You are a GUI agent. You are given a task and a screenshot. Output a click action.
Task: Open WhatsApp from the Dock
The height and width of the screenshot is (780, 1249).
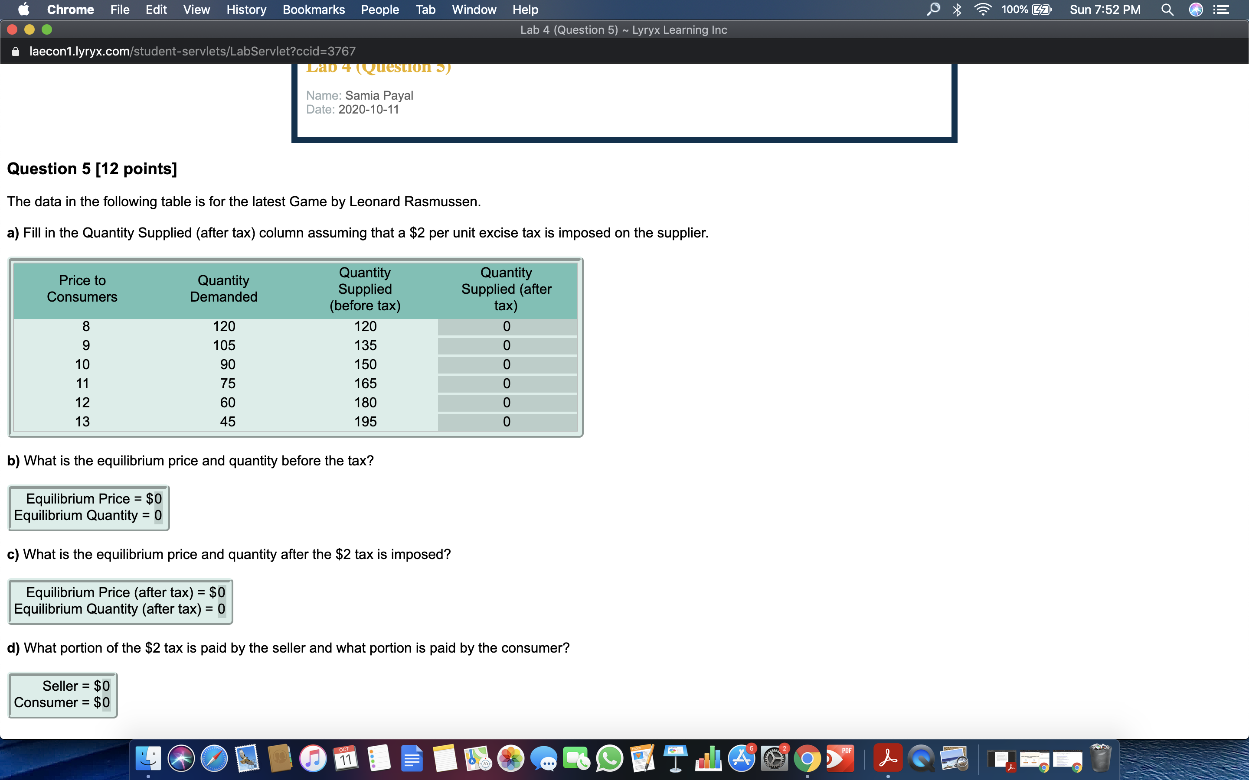click(x=611, y=759)
